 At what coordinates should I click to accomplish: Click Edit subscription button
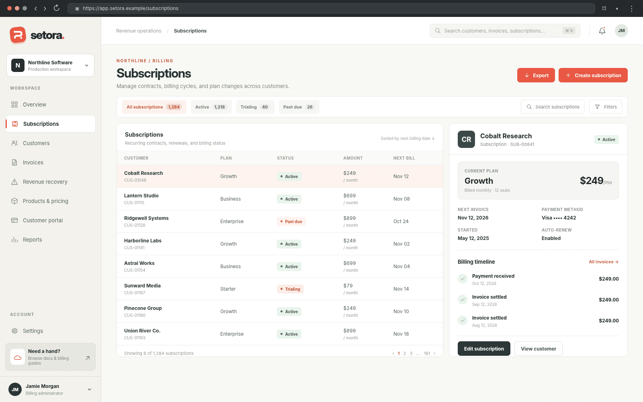[484, 349]
